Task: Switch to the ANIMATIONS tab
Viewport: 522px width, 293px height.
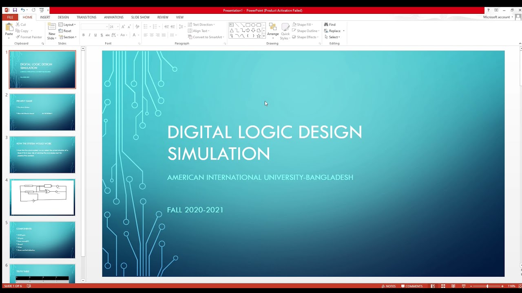Action: (x=114, y=17)
